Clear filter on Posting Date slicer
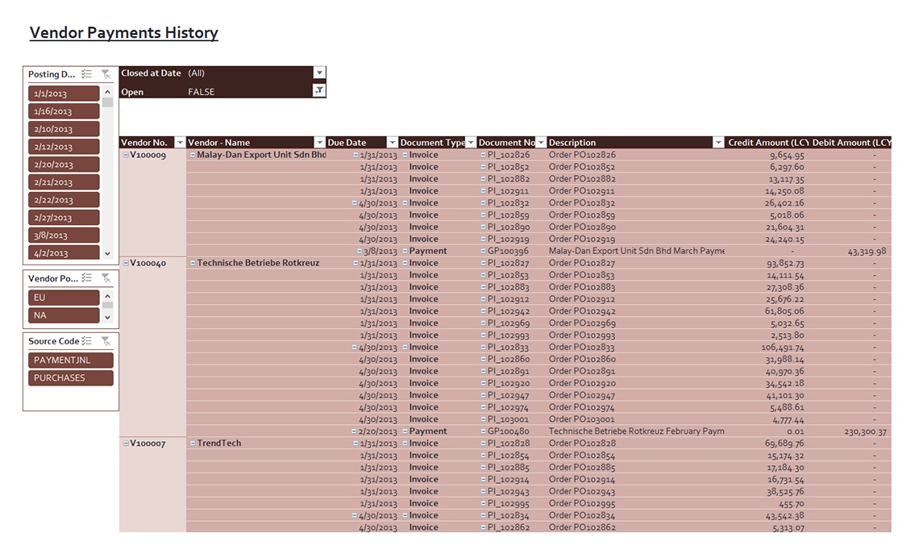The width and height of the screenshot is (919, 554). (106, 74)
